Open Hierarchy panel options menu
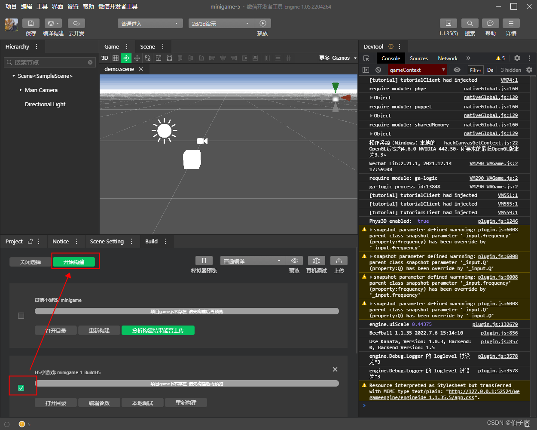This screenshot has width=537, height=430. point(37,46)
